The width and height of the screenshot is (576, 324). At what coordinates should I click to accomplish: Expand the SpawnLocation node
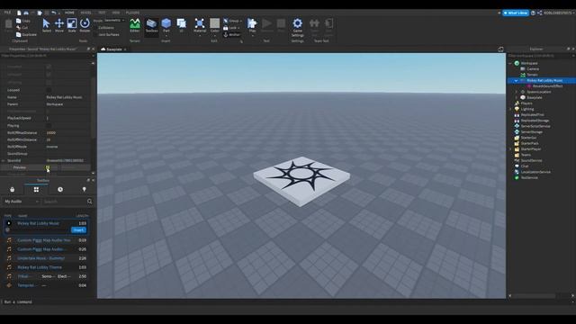click(x=516, y=92)
